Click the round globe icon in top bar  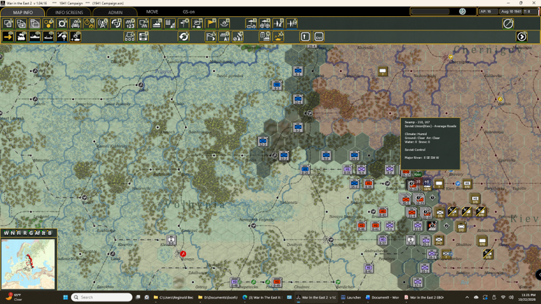[x=462, y=11]
